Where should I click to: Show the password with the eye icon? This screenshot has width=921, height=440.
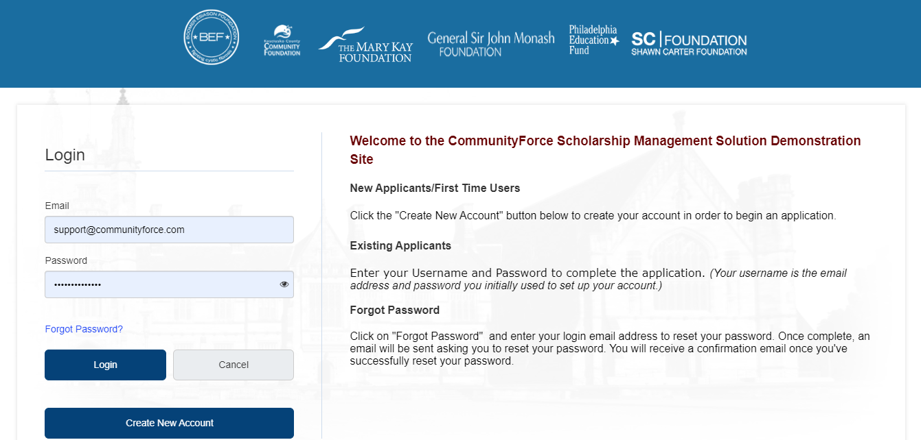point(284,284)
